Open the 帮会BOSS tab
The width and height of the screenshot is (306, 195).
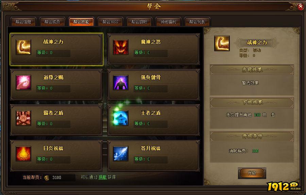tap(110, 22)
